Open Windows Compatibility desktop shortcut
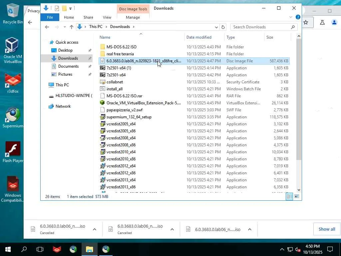The height and width of the screenshot is (256, 341). click(12, 189)
